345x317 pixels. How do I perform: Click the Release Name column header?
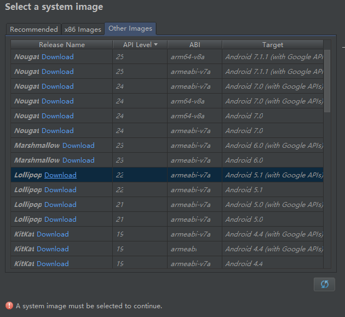click(61, 45)
